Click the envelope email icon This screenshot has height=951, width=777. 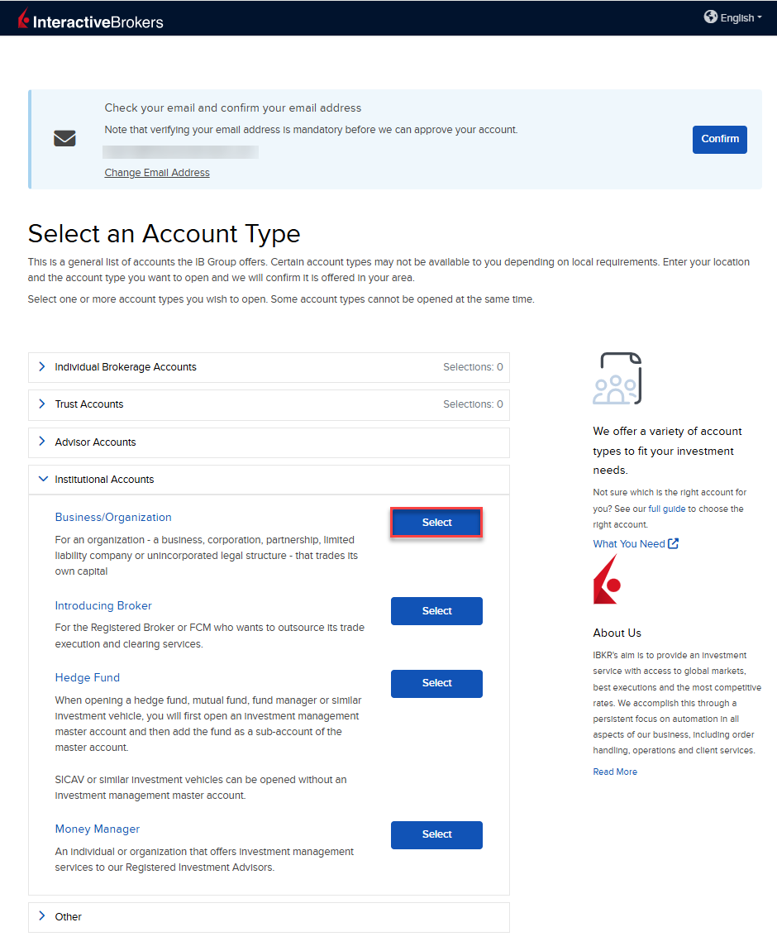pyautogui.click(x=64, y=139)
